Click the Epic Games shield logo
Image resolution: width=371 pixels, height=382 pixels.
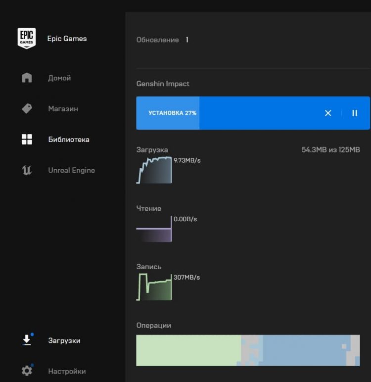(27, 39)
